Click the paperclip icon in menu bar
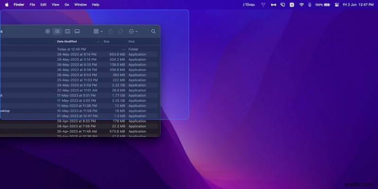Viewport: 378px width, 189px height. point(310,5)
